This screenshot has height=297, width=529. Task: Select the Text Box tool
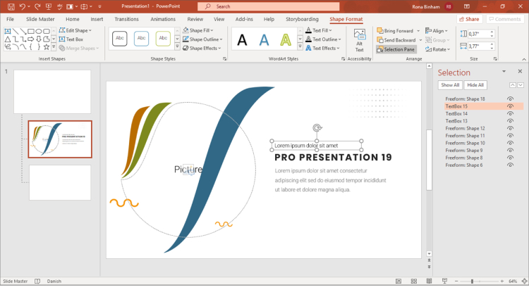(71, 39)
